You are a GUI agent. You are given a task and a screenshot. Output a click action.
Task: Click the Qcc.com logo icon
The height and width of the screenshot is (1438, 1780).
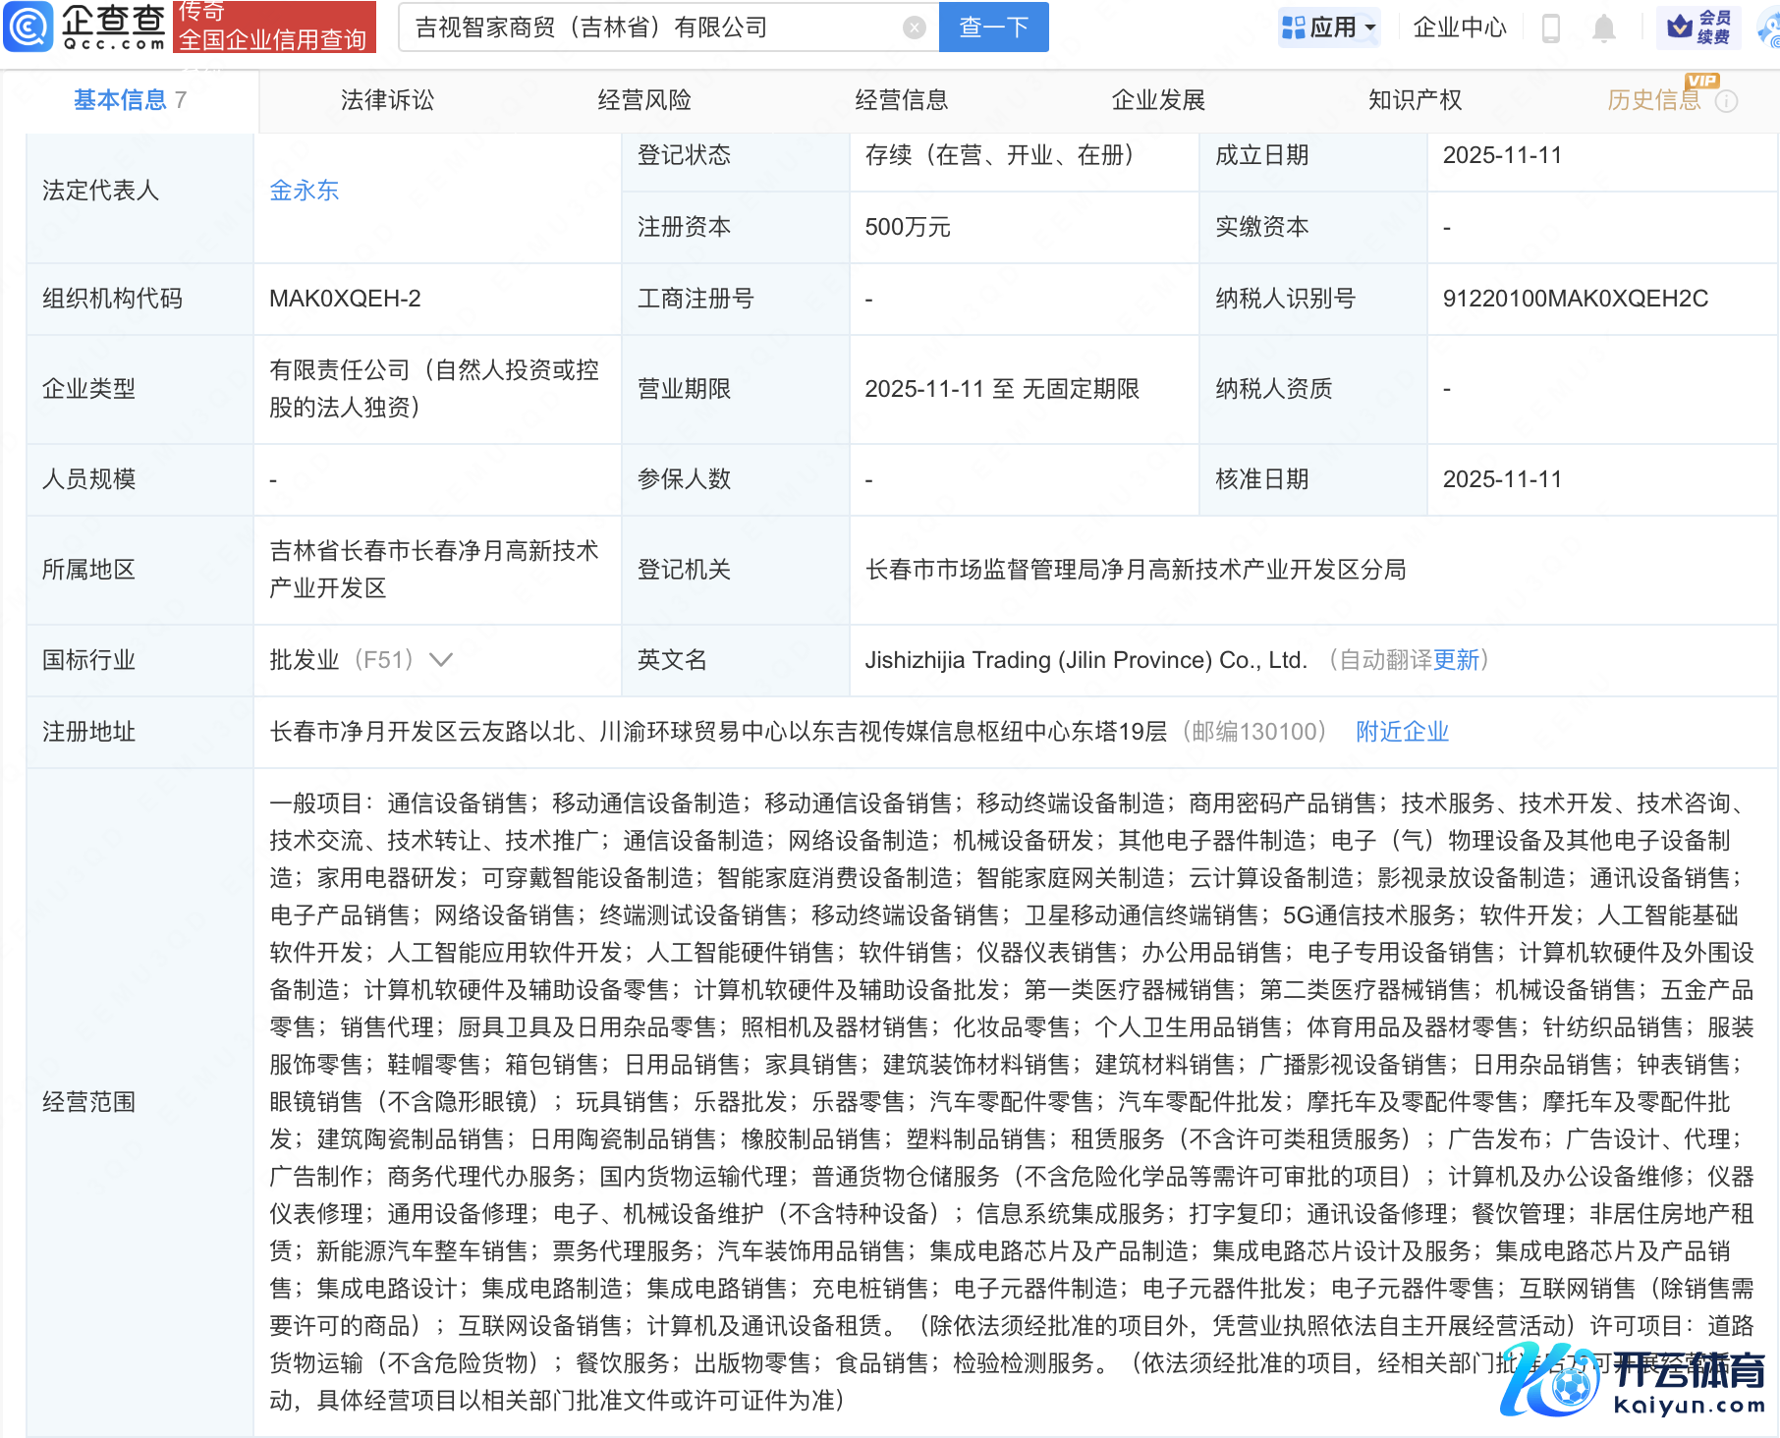28,27
